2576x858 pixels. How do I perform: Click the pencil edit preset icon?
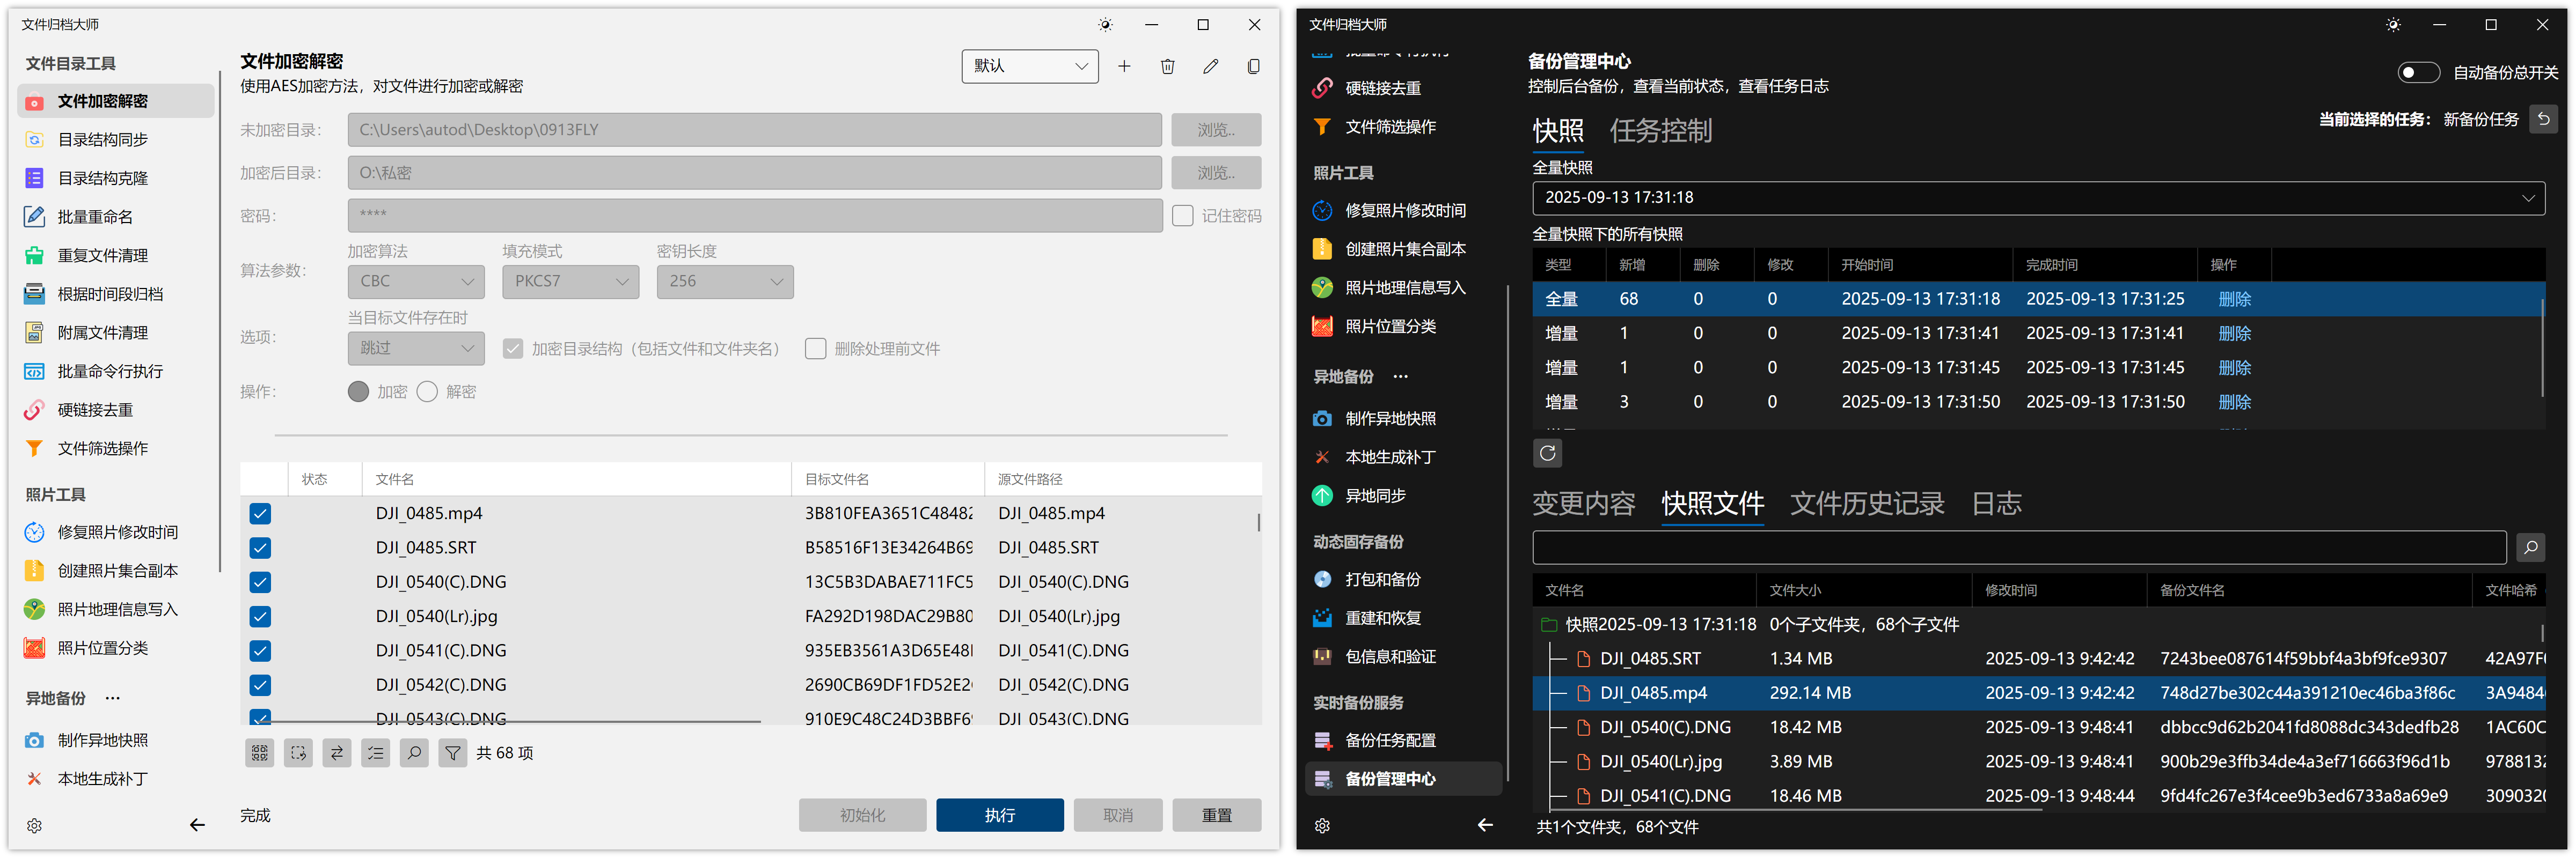1210,66
